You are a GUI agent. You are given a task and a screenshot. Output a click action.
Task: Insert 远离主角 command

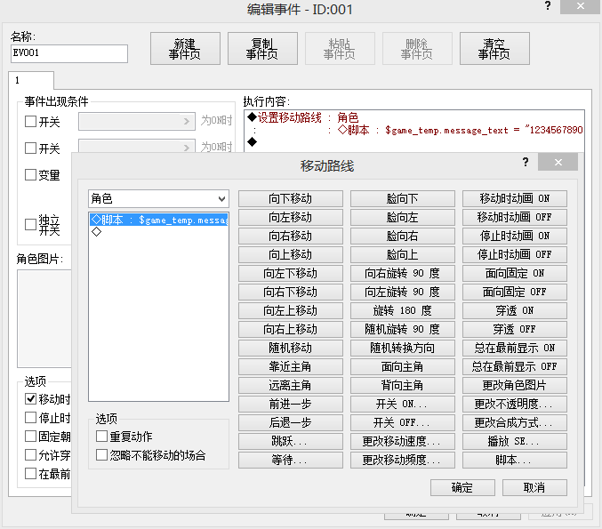point(290,386)
